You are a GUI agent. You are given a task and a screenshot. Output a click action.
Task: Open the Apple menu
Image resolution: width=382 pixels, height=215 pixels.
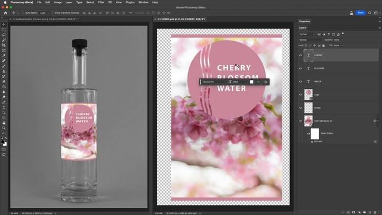coord(5,2)
